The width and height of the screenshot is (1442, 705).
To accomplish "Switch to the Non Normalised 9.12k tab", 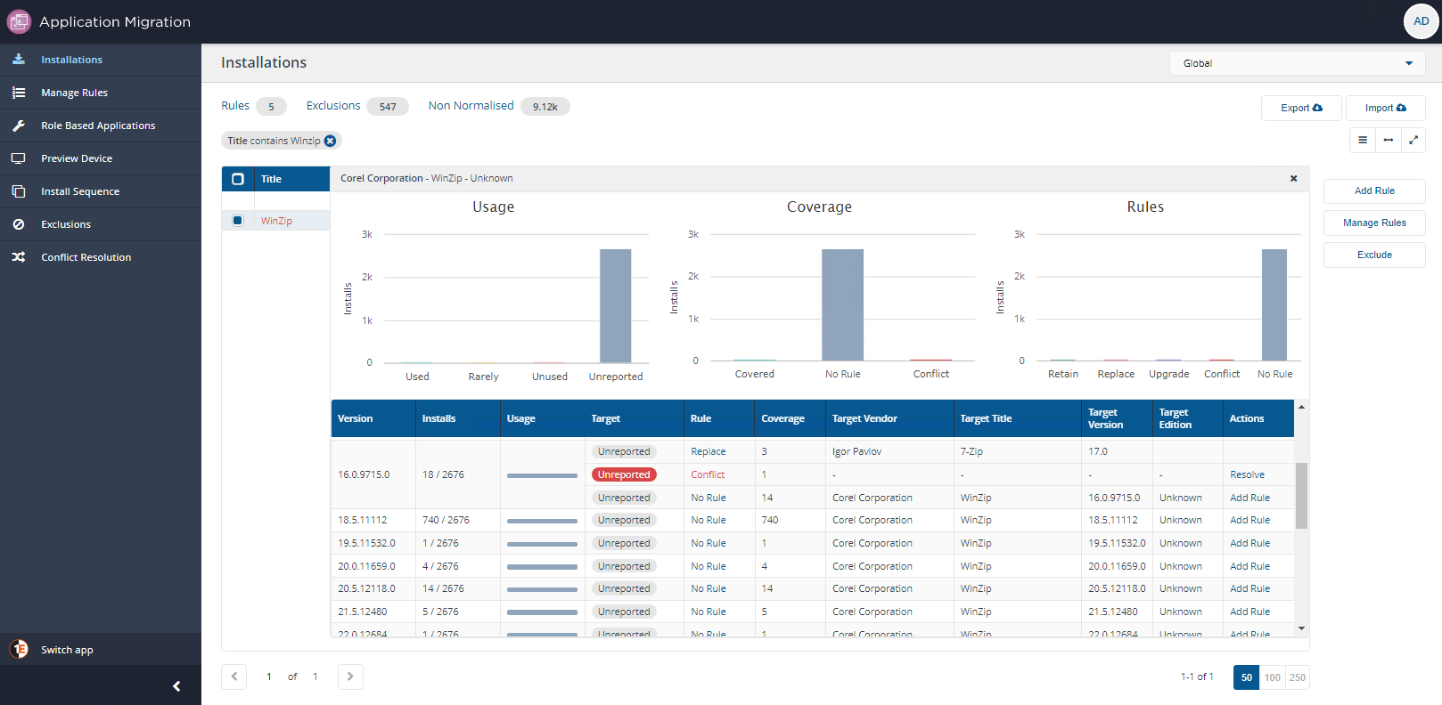I will [x=498, y=106].
